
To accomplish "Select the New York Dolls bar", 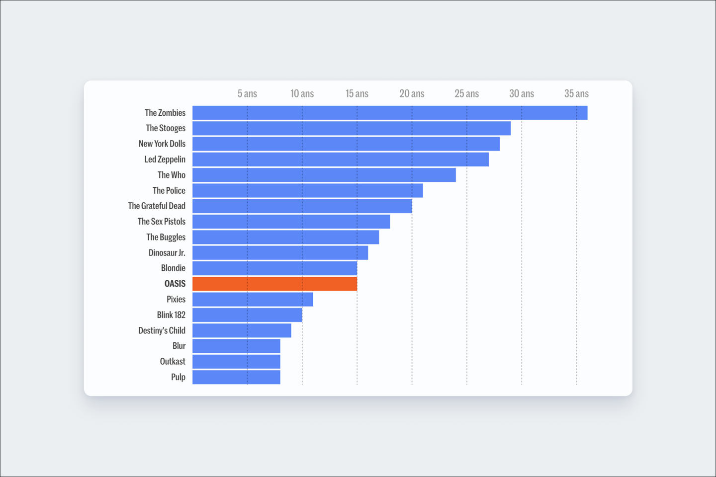I will [346, 144].
